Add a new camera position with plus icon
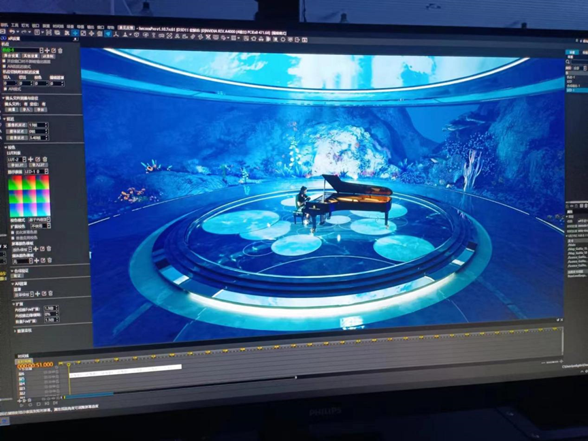This screenshot has width=588, height=441. click(47, 50)
